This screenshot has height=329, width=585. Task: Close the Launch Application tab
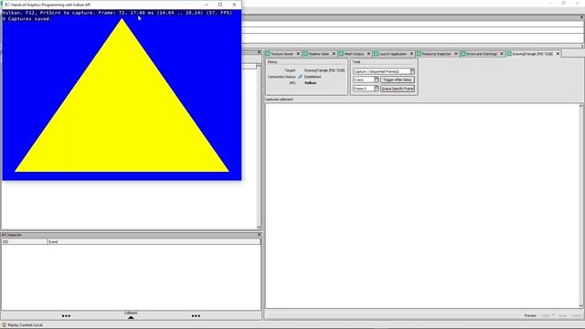pos(412,54)
